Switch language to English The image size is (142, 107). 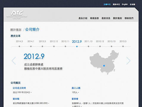click(125, 4)
